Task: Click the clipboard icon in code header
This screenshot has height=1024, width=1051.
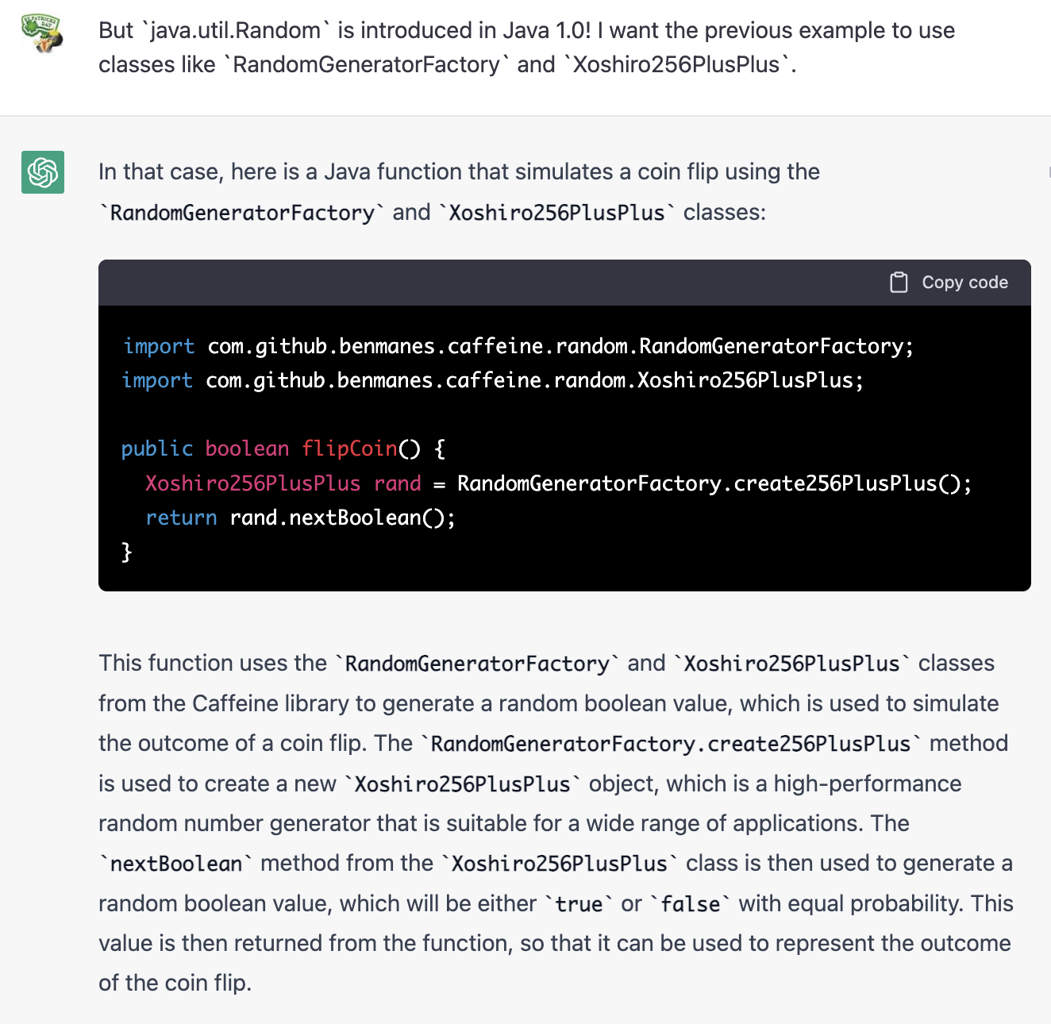Action: [899, 283]
